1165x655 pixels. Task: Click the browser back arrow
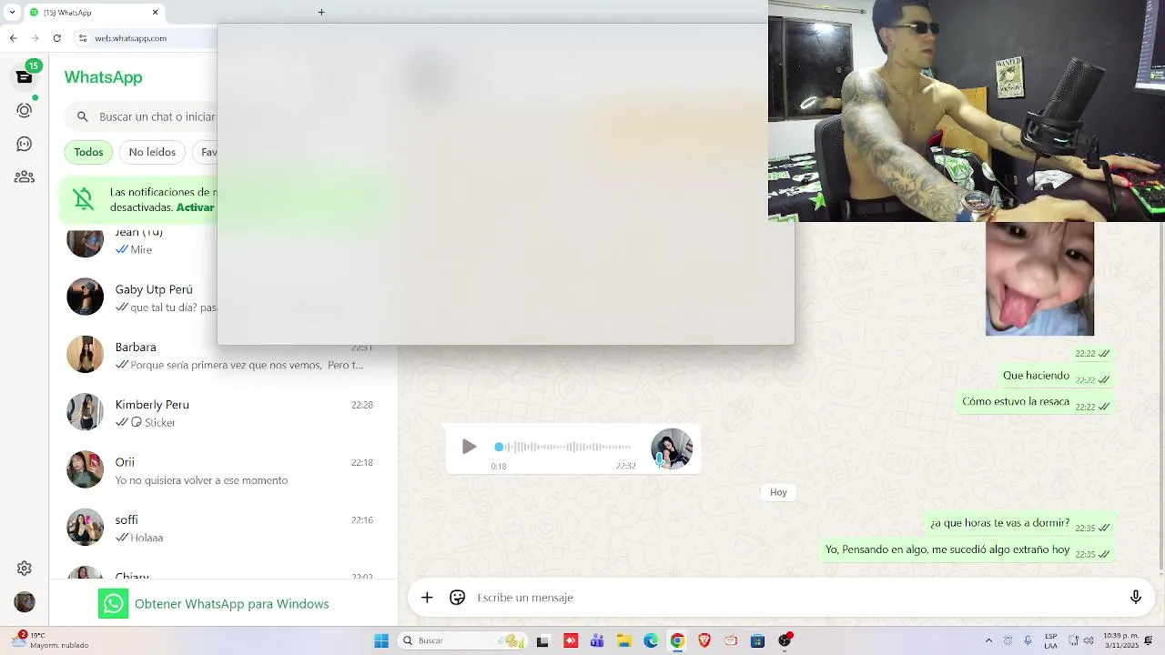13,38
